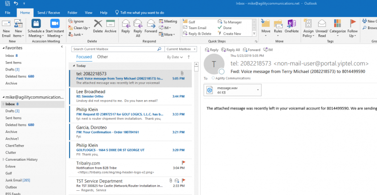Click the TST Service Department flag
Screen dimensions: 377x195
[x=183, y=180]
